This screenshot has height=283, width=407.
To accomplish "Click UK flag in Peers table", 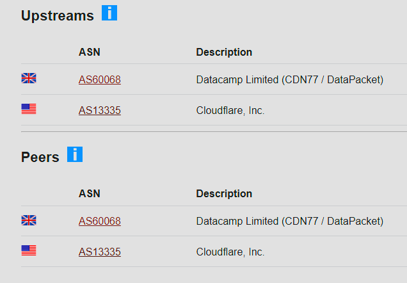I will point(29,220).
